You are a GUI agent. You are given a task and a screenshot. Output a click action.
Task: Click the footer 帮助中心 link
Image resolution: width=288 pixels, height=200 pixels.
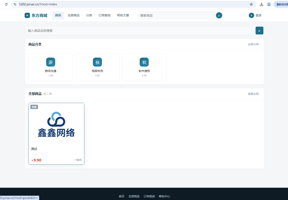[x=164, y=196]
